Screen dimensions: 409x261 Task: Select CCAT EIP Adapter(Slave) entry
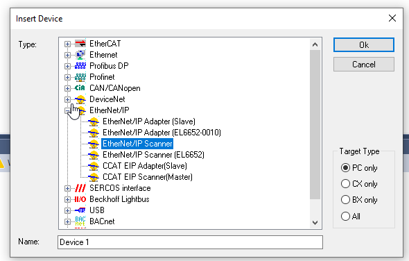[145, 166]
